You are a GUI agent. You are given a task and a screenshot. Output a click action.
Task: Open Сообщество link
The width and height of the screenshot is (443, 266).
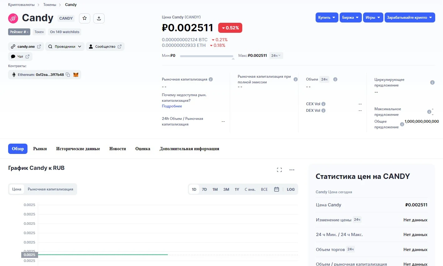[105, 47]
